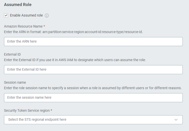The image size is (189, 131).
Task: Click the checkmark inside the Assumed role checkbox
Action: pos(6,16)
